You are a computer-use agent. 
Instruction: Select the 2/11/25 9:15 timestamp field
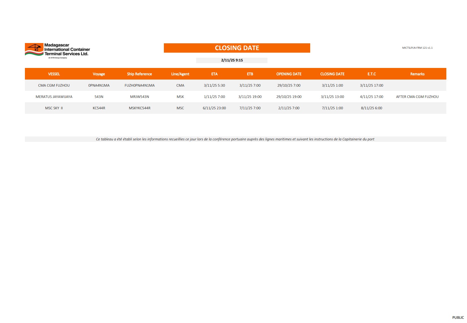(232, 60)
